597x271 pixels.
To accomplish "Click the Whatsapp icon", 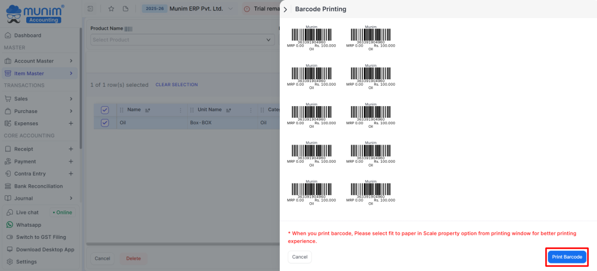I will pyautogui.click(x=9, y=225).
